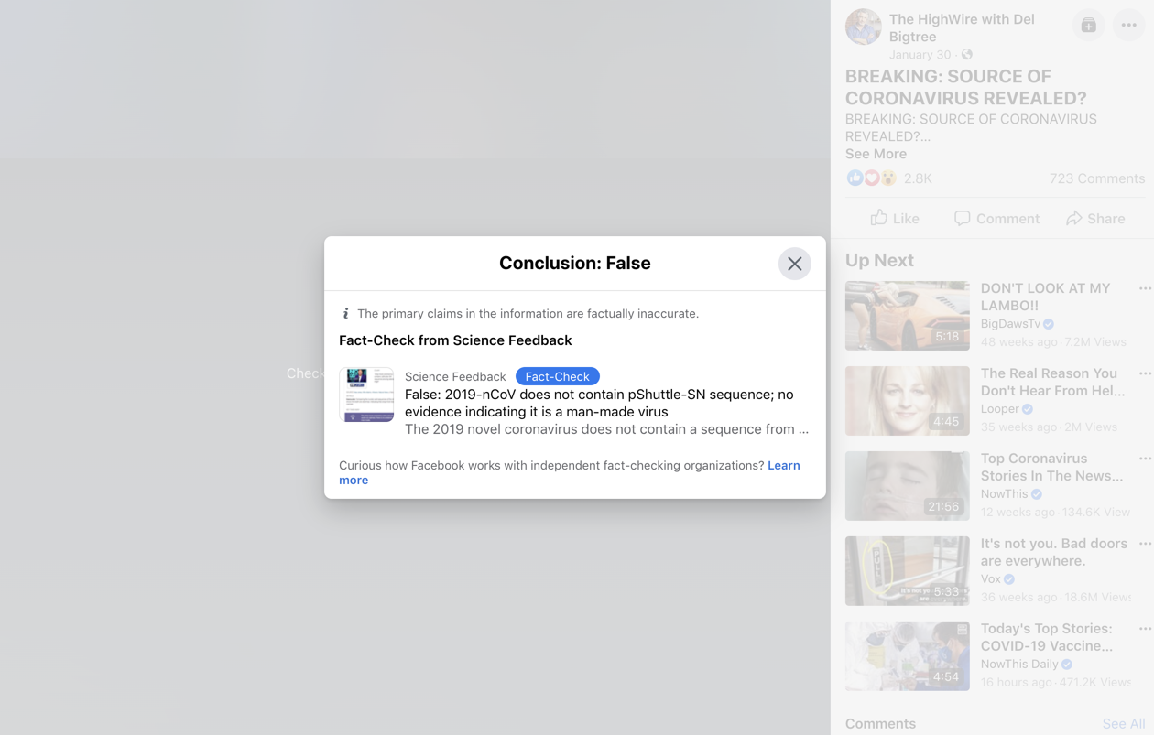Image resolution: width=1154 pixels, height=735 pixels.
Task: Open the Learn more link
Action: click(783, 465)
